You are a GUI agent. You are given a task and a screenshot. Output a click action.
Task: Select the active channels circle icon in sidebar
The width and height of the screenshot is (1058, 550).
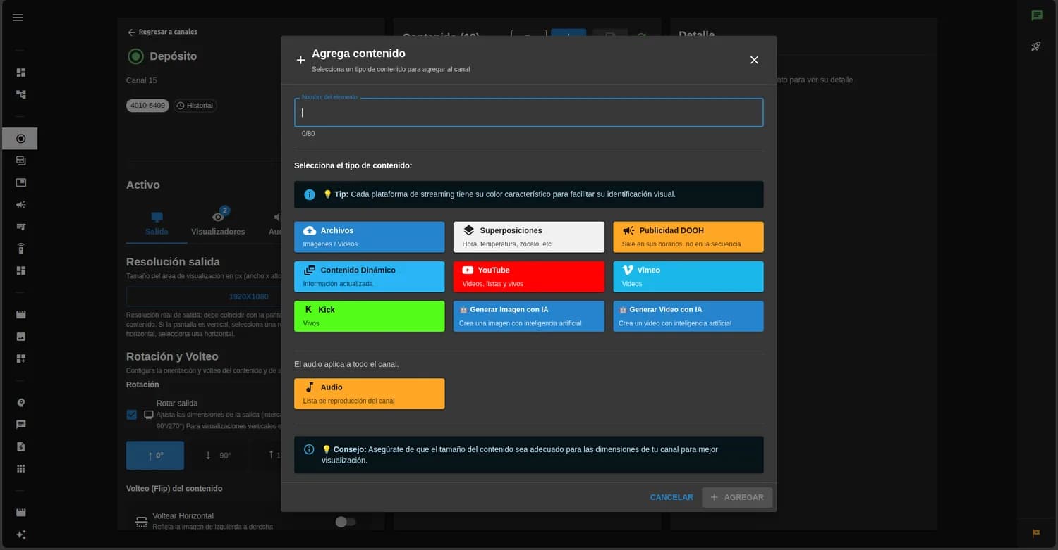(20, 139)
